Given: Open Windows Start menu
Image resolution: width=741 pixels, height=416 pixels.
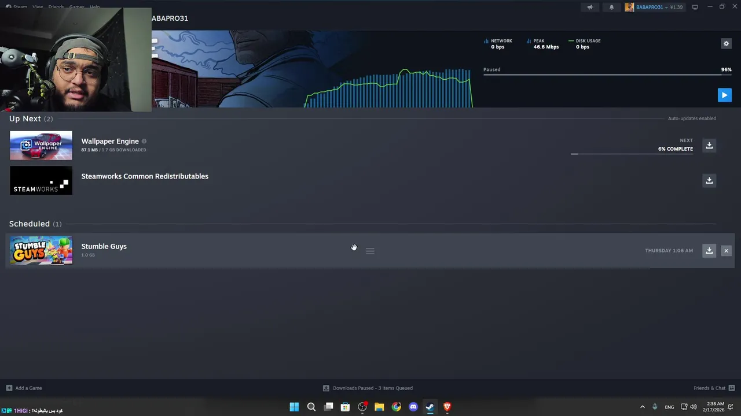Looking at the screenshot, I should 294,407.
